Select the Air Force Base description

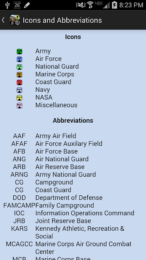click(x=56, y=152)
